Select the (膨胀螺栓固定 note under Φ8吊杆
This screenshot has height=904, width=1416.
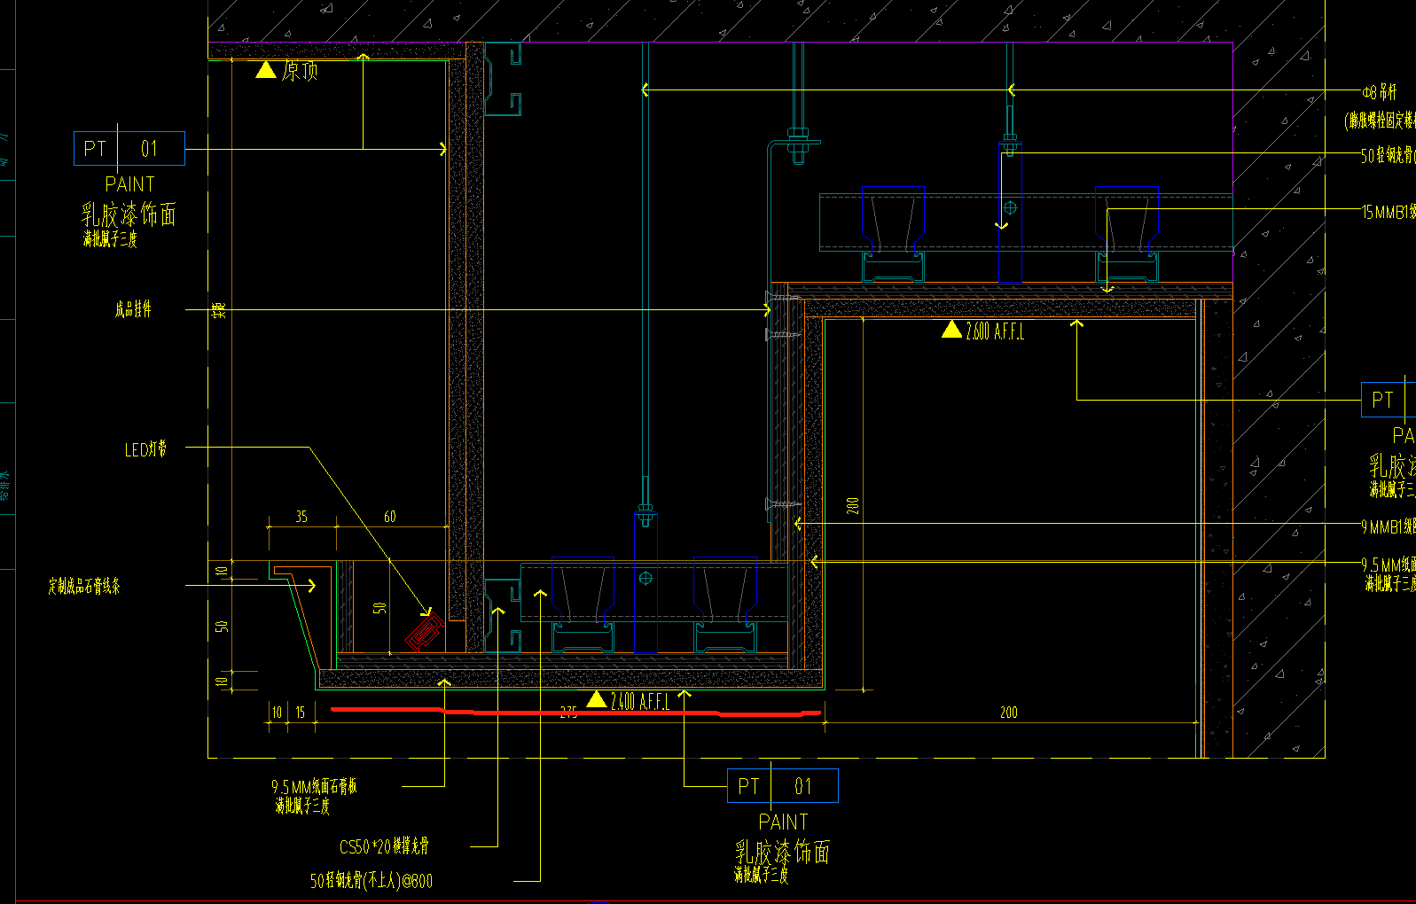pyautogui.click(x=1380, y=120)
